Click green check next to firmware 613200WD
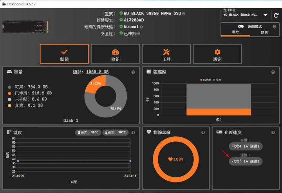 [x=121, y=20]
